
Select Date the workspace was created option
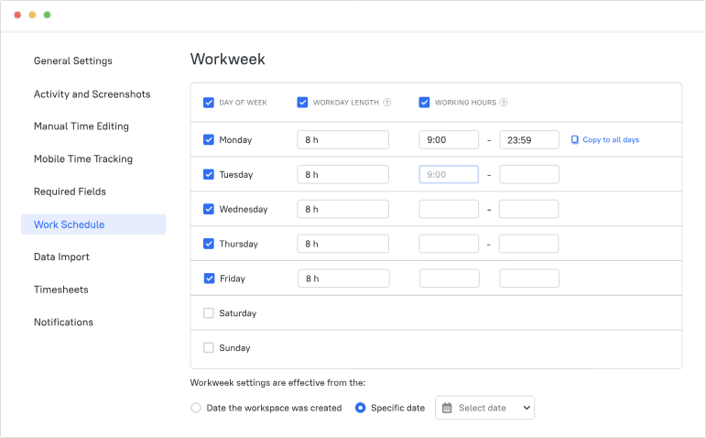click(x=196, y=408)
